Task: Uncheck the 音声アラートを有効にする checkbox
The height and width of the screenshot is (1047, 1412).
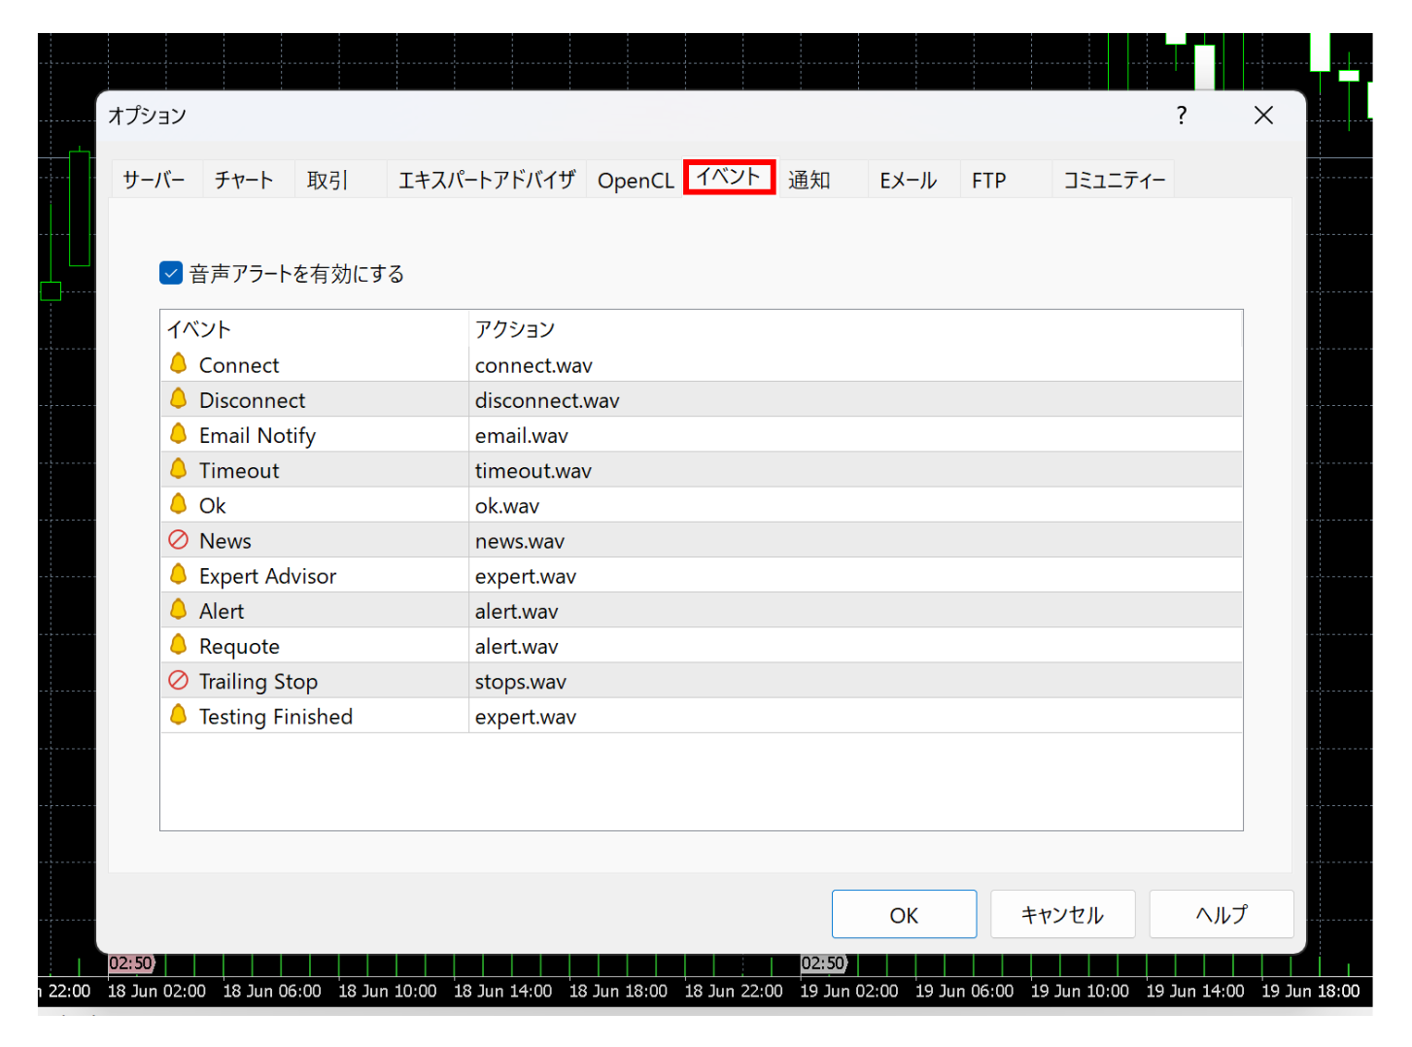Action: point(171,274)
